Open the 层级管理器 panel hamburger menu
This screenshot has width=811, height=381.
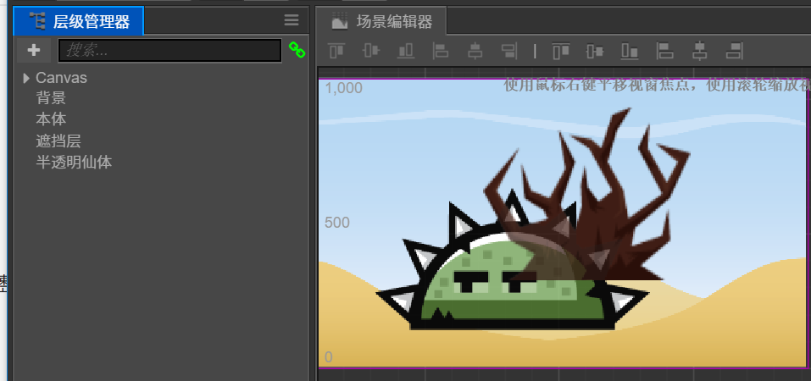pyautogui.click(x=292, y=20)
